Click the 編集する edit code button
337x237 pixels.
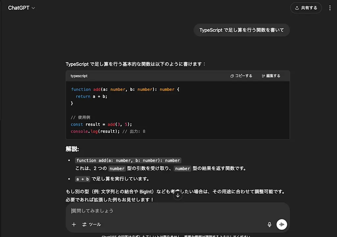pos(271,76)
